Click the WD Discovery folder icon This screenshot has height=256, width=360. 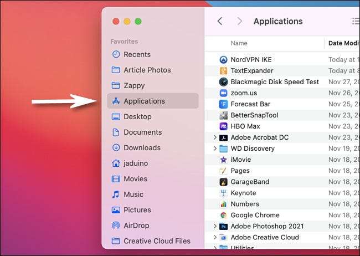(x=223, y=149)
